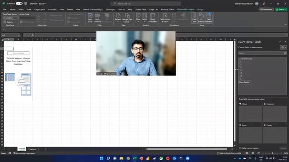
Task: Toggle the +/- Buttons option
Action: [201, 18]
